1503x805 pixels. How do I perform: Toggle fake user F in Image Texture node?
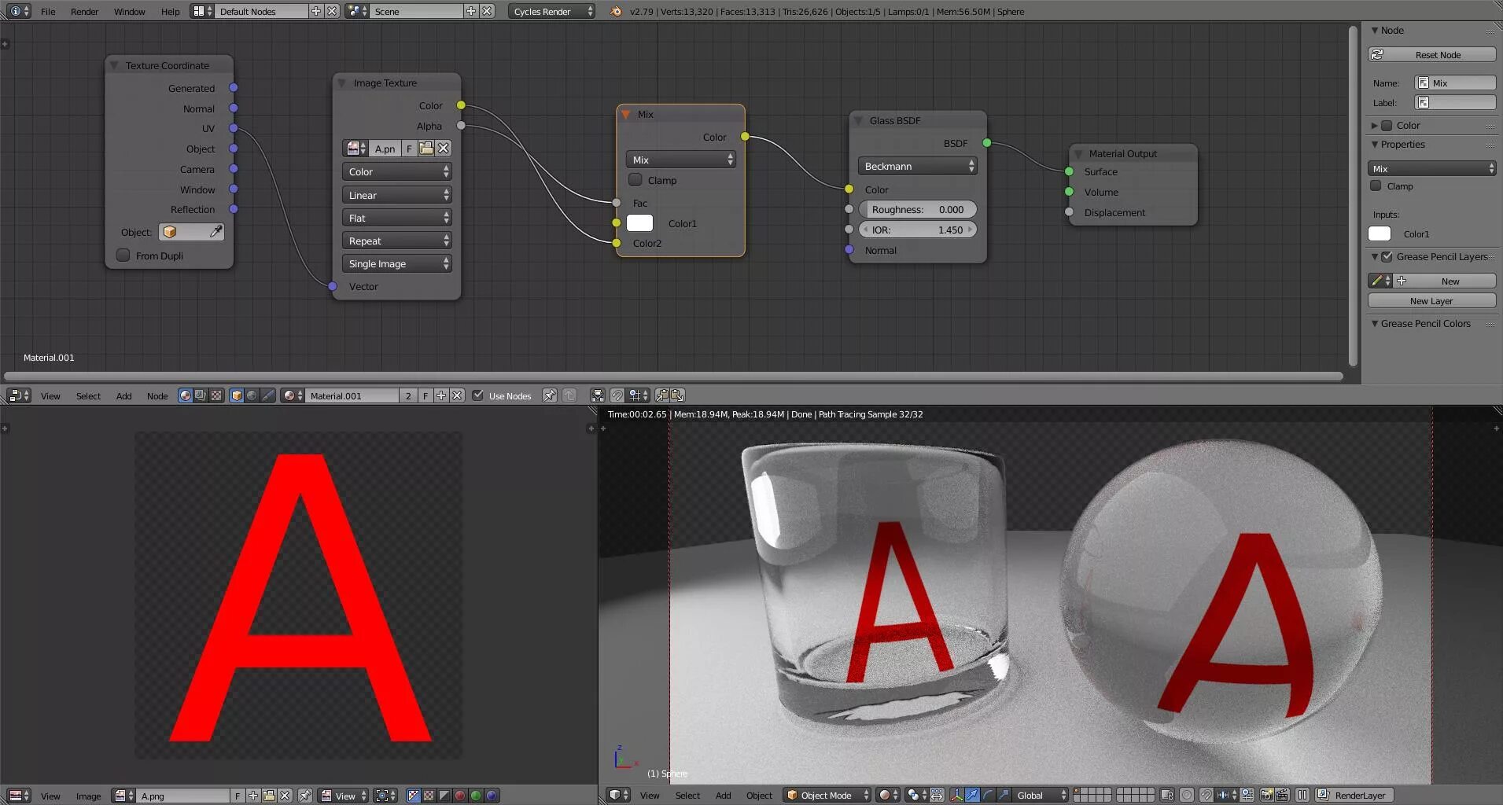tap(409, 149)
